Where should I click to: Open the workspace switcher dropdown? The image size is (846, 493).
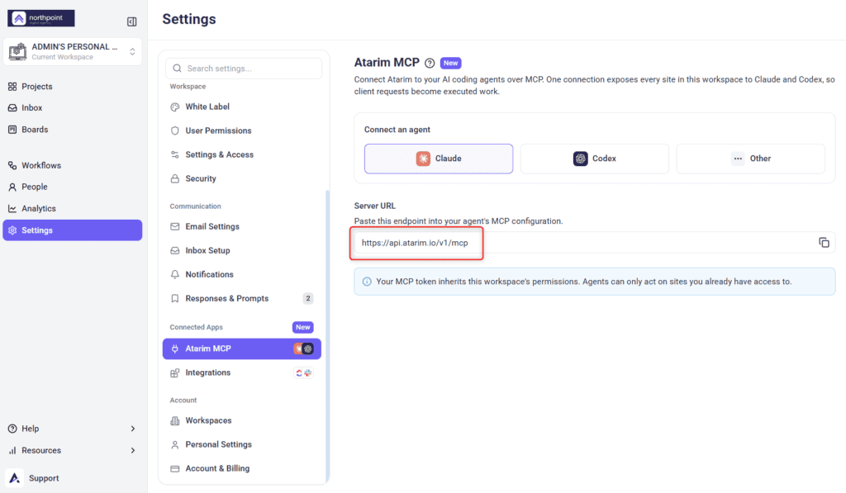[x=73, y=51]
